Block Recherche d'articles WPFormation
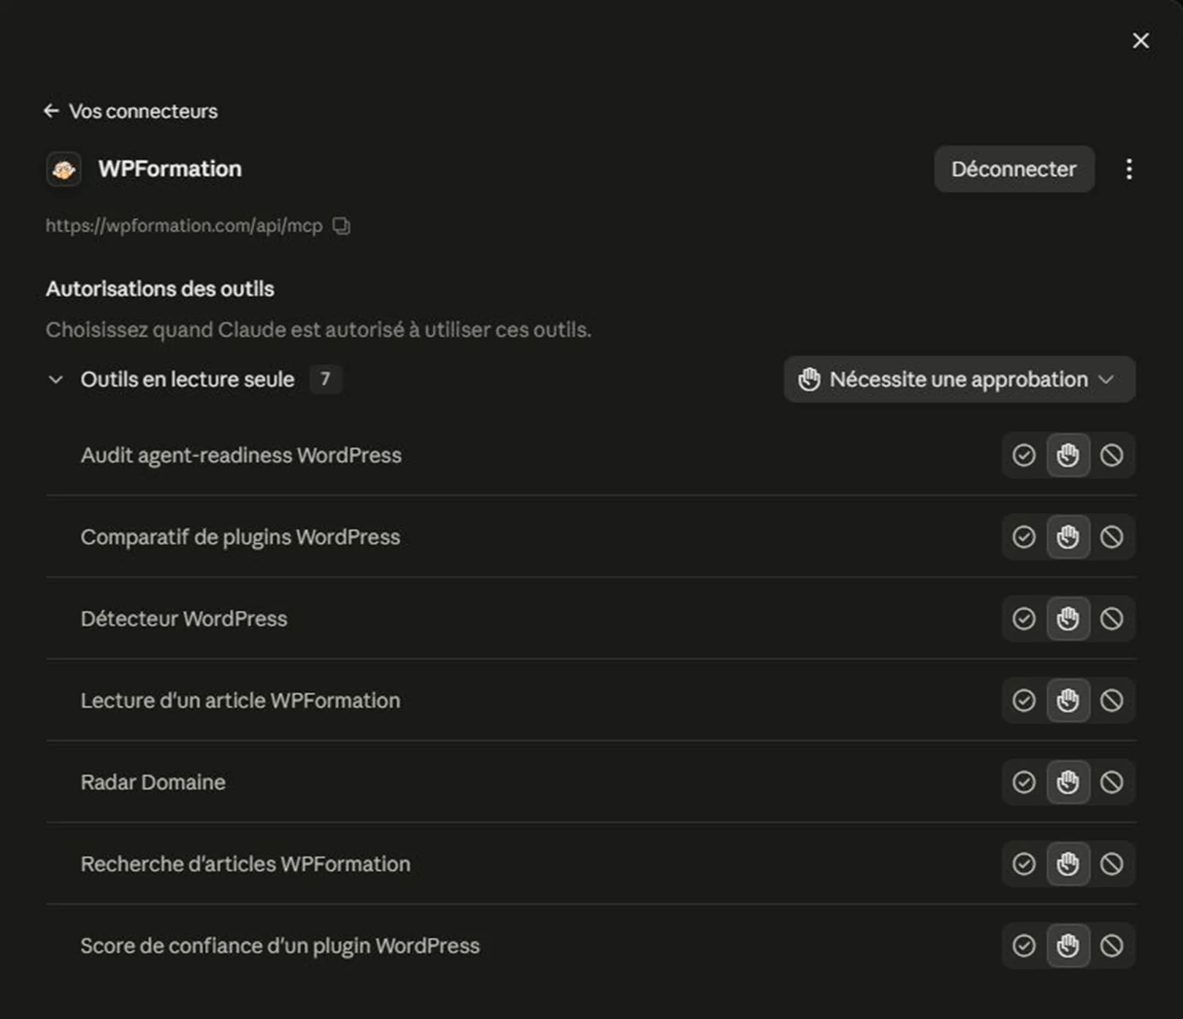The width and height of the screenshot is (1183, 1019). [x=1111, y=864]
